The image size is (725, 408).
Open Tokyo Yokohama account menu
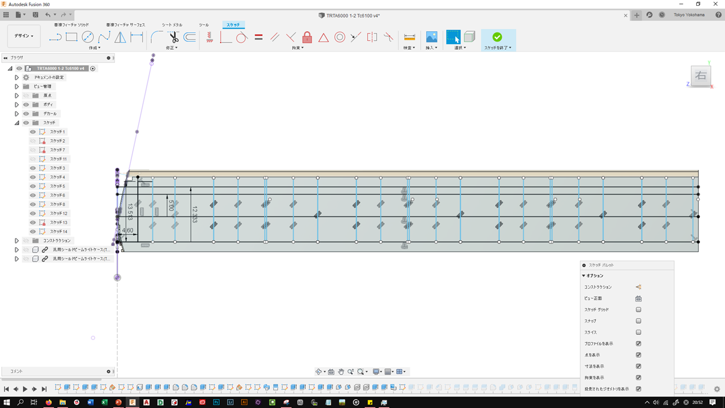(689, 15)
